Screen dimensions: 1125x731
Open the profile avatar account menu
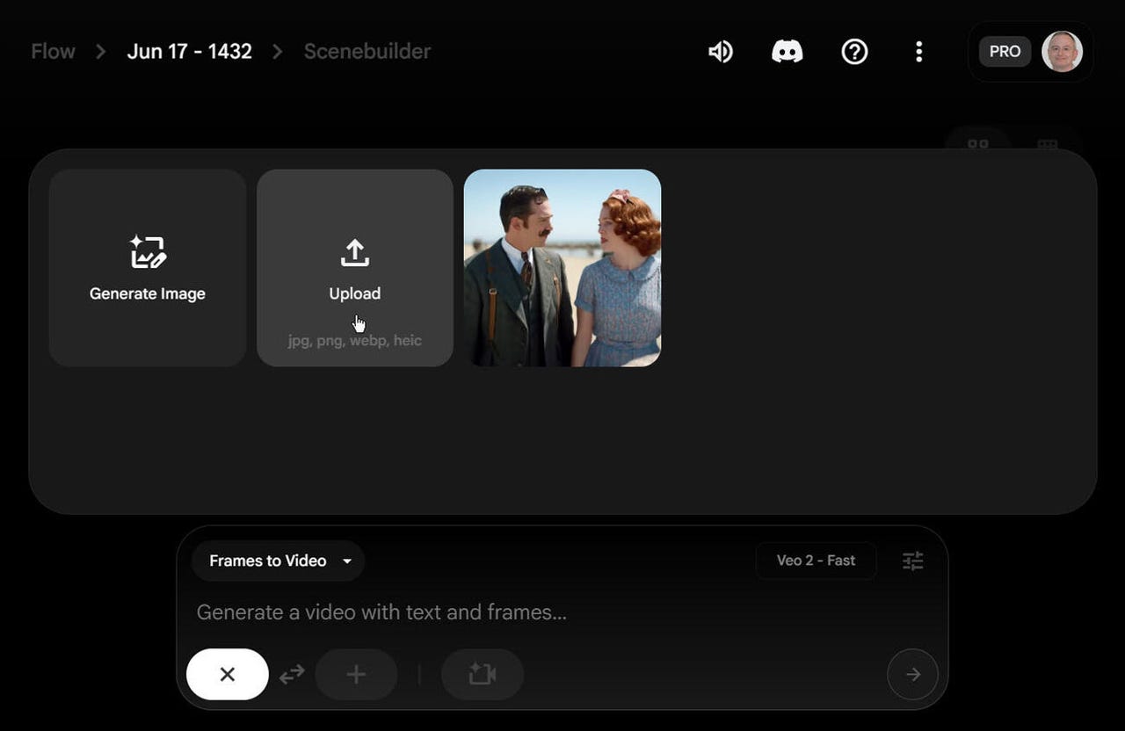1062,52
